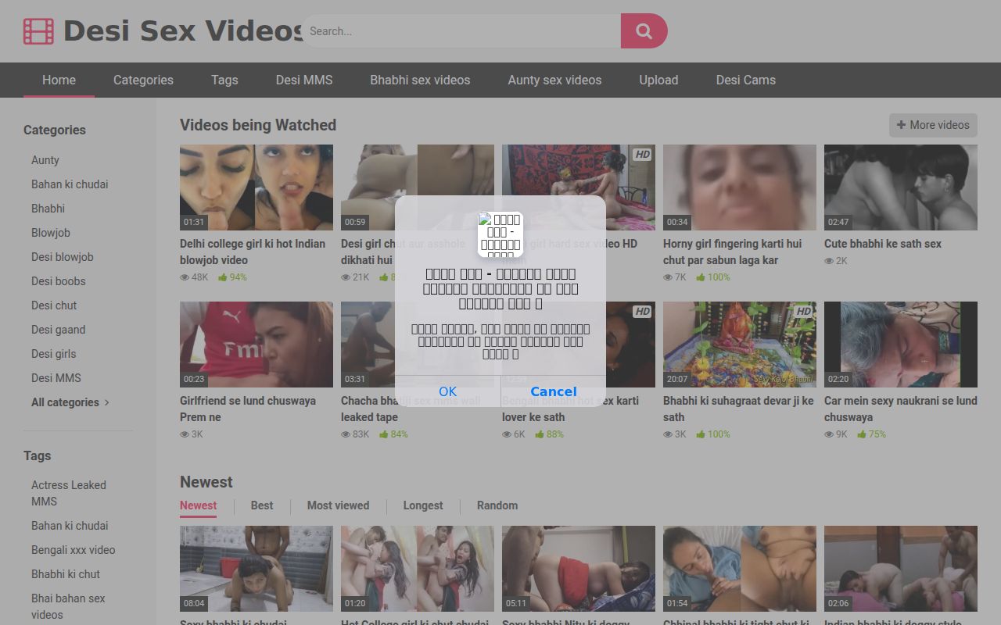Open the Aunty category in the sidebar
This screenshot has width=1001, height=625.
coord(45,160)
